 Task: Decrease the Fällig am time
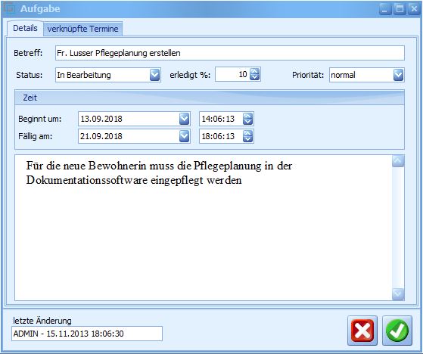[x=248, y=139]
